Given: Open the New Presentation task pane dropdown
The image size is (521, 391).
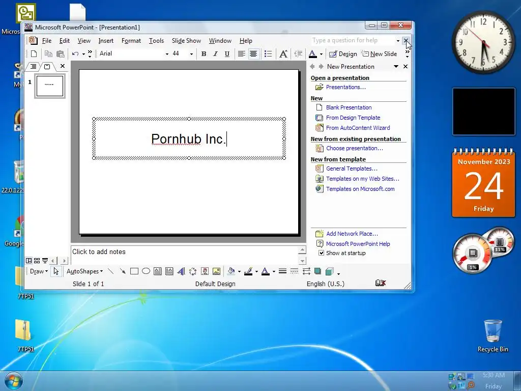Looking at the screenshot, I should [396, 67].
